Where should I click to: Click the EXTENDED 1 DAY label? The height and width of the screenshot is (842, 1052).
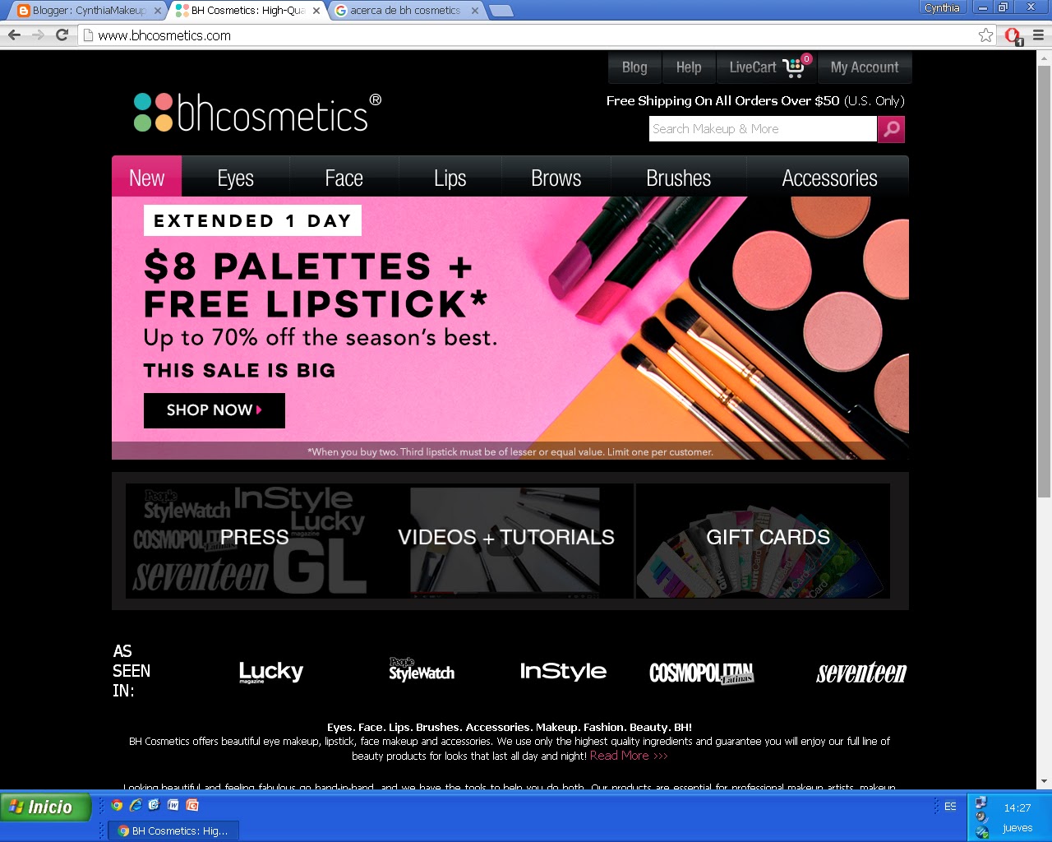point(252,220)
